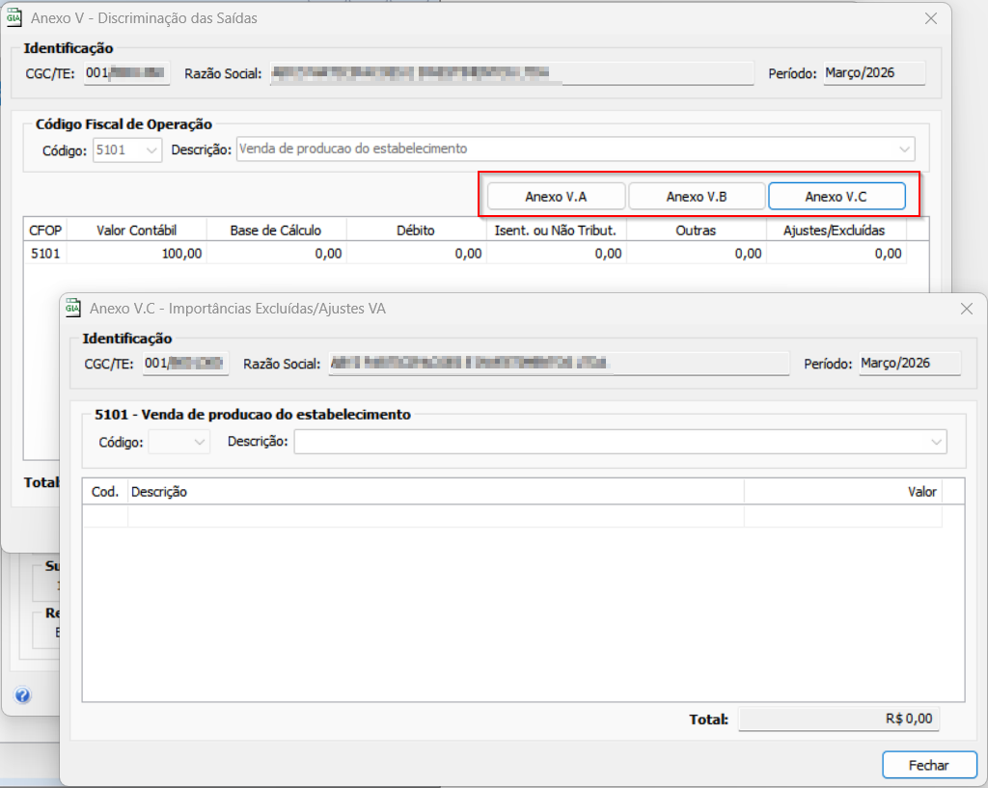This screenshot has height=788, width=988.
Task: Select the empty first row in Anexo V.C grid
Action: tap(512, 516)
